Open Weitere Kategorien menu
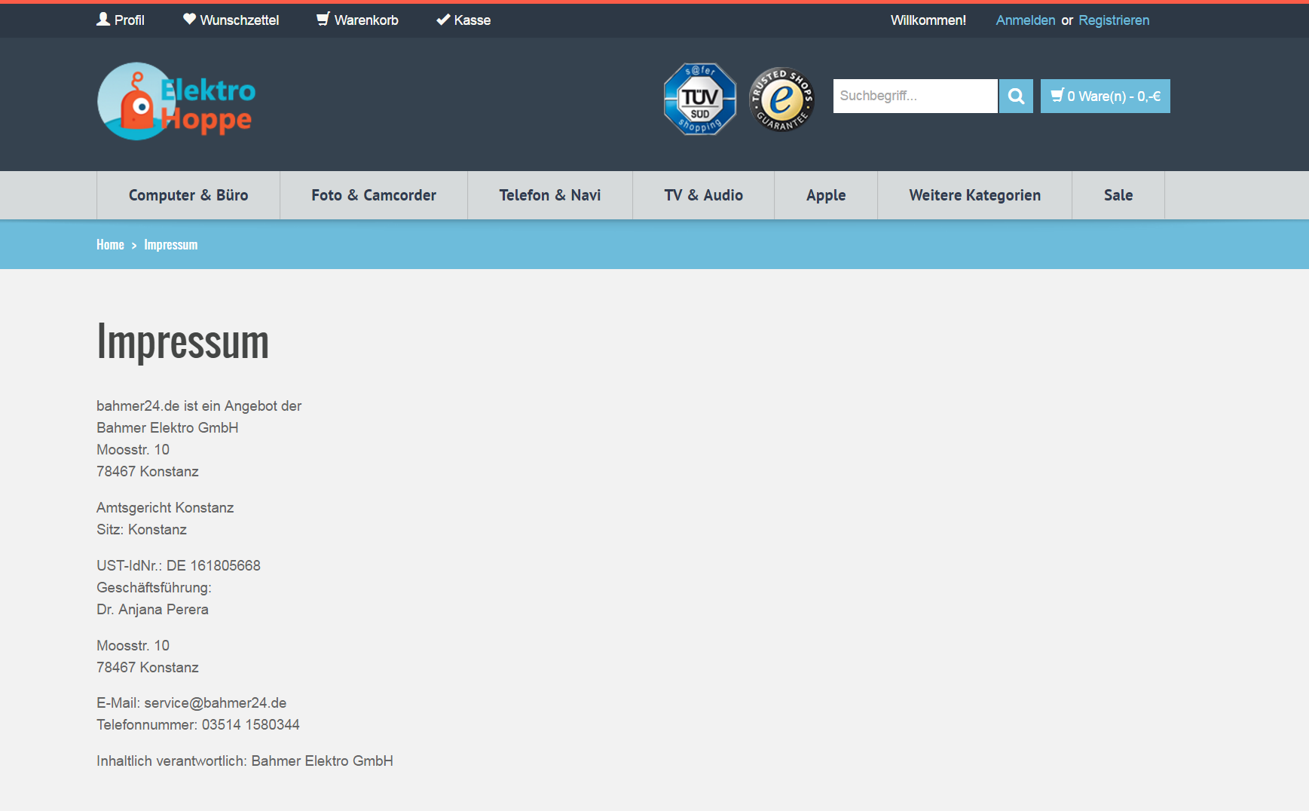The image size is (1309, 811). point(975,195)
